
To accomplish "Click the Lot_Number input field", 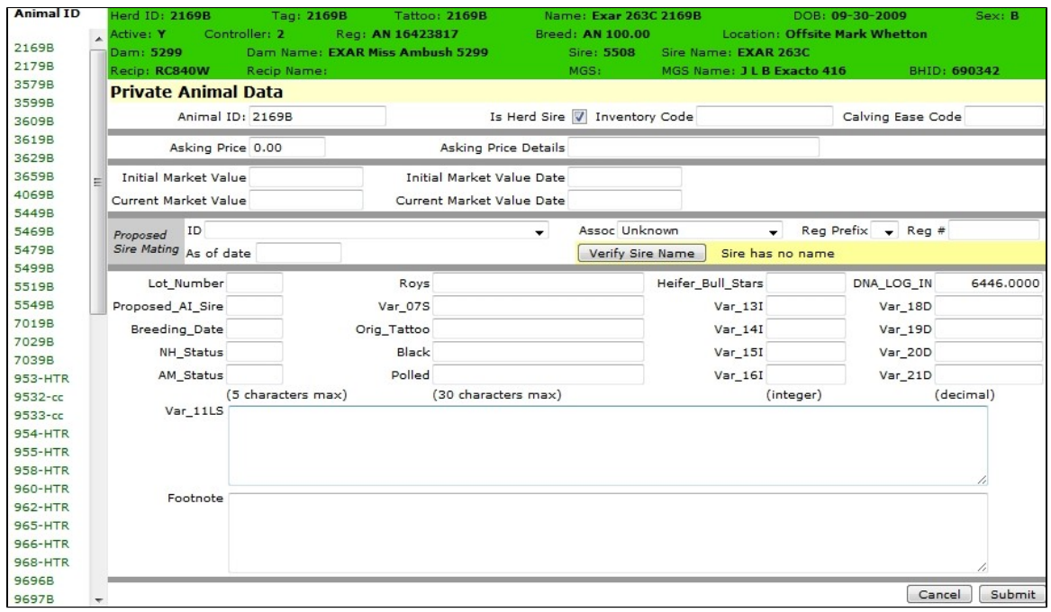I will click(x=254, y=283).
